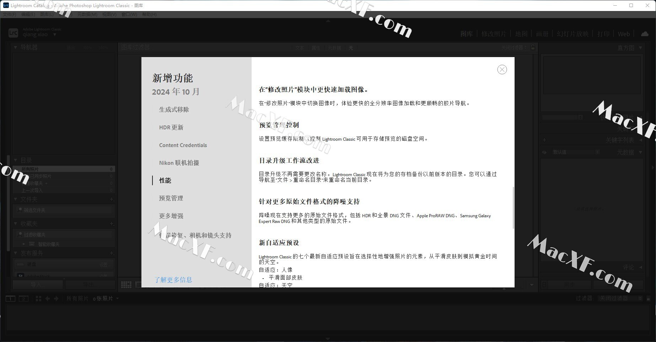656x342 pixels.
Task: Select the 元数据 library filter
Action: click(334, 48)
